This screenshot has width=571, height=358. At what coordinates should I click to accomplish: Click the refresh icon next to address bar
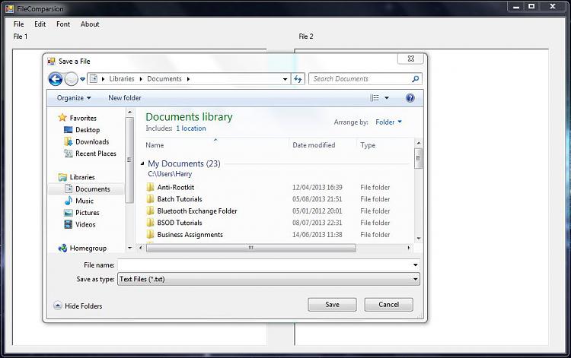point(298,79)
